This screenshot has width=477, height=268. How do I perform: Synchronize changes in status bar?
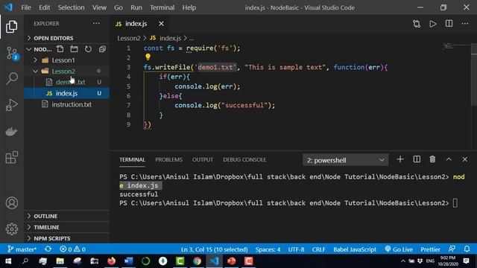[x=48, y=249]
